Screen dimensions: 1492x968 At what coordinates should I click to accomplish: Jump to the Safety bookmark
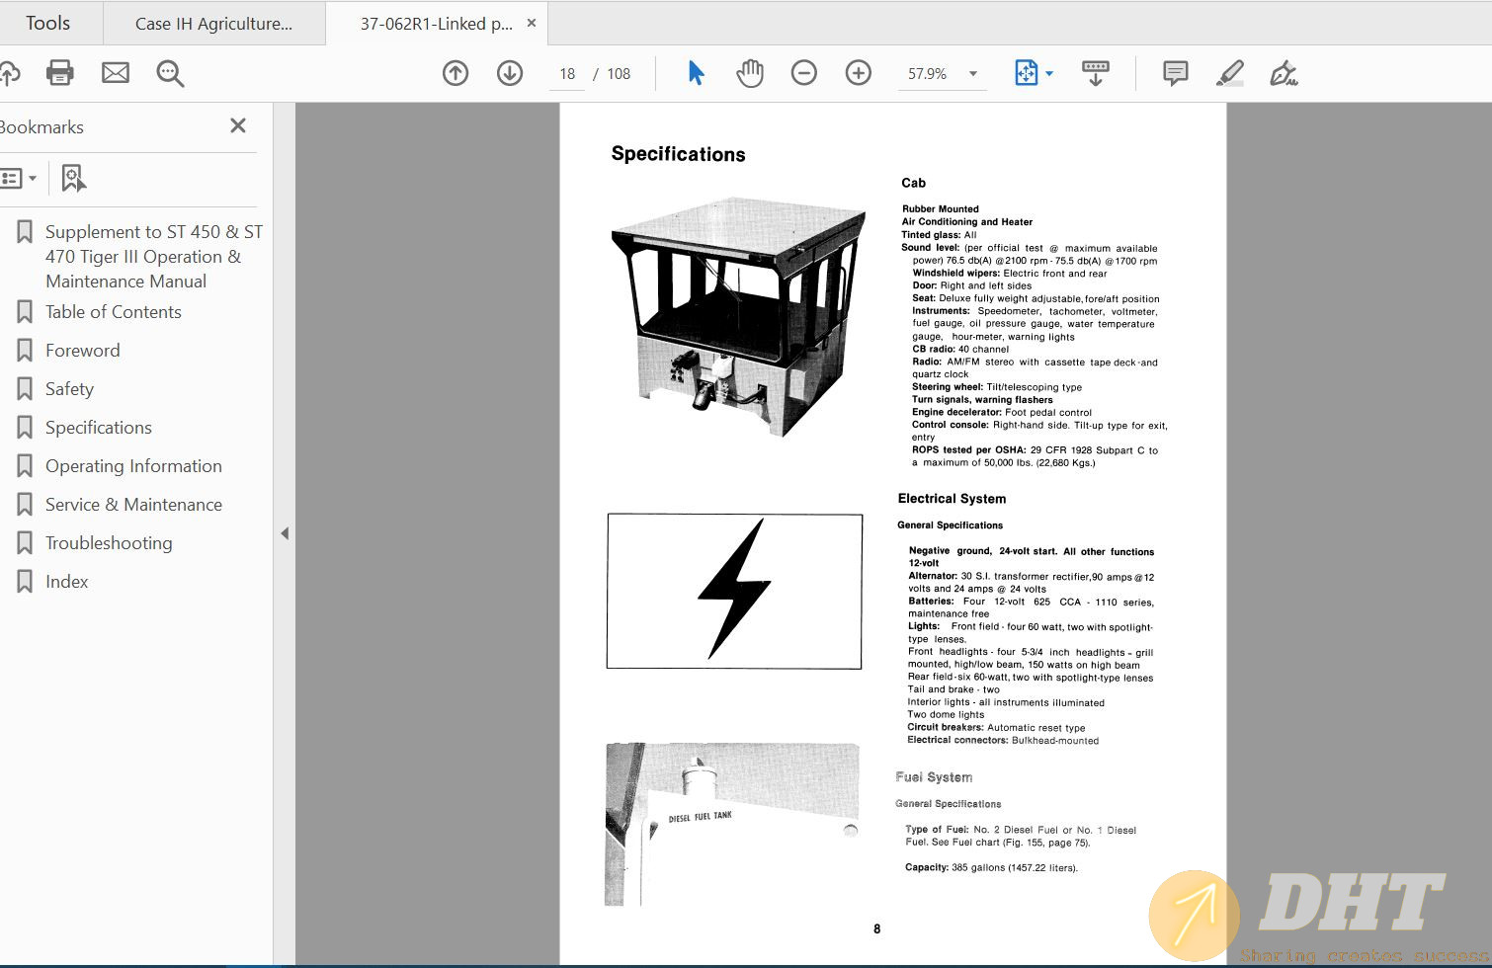click(69, 389)
